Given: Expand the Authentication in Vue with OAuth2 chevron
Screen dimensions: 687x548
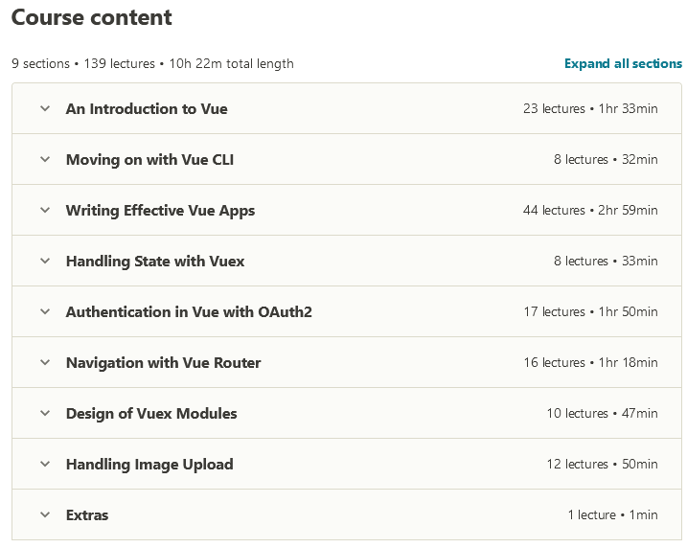Looking at the screenshot, I should (x=44, y=312).
